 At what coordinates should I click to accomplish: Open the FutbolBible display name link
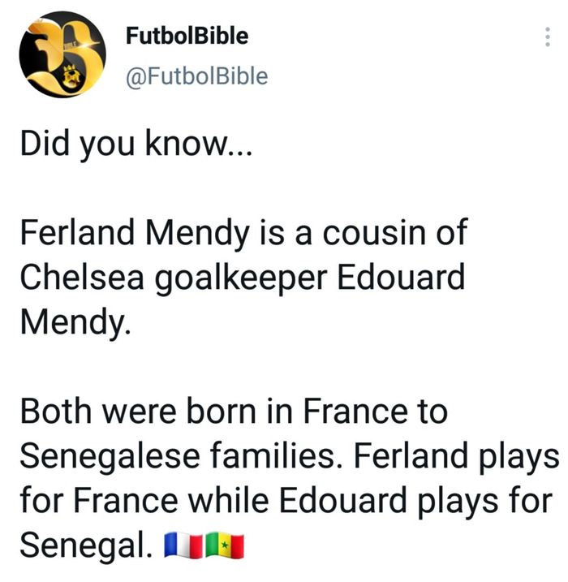click(x=187, y=36)
